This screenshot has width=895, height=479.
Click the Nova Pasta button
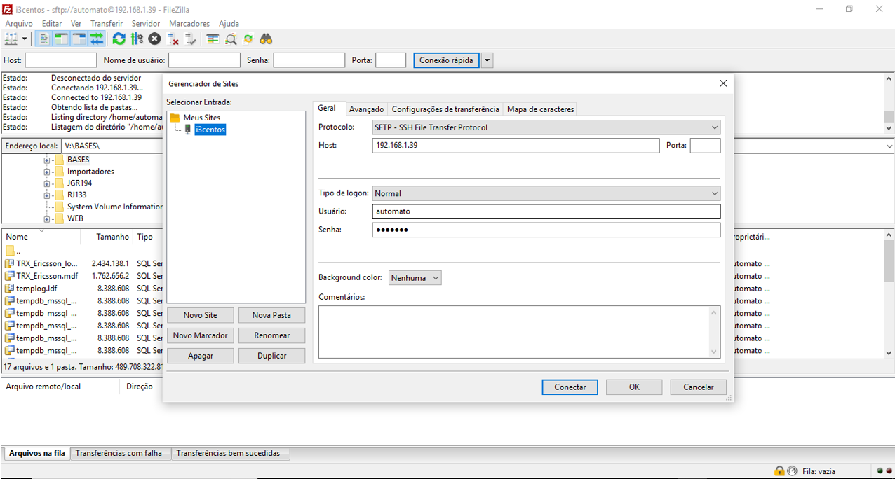(x=272, y=315)
